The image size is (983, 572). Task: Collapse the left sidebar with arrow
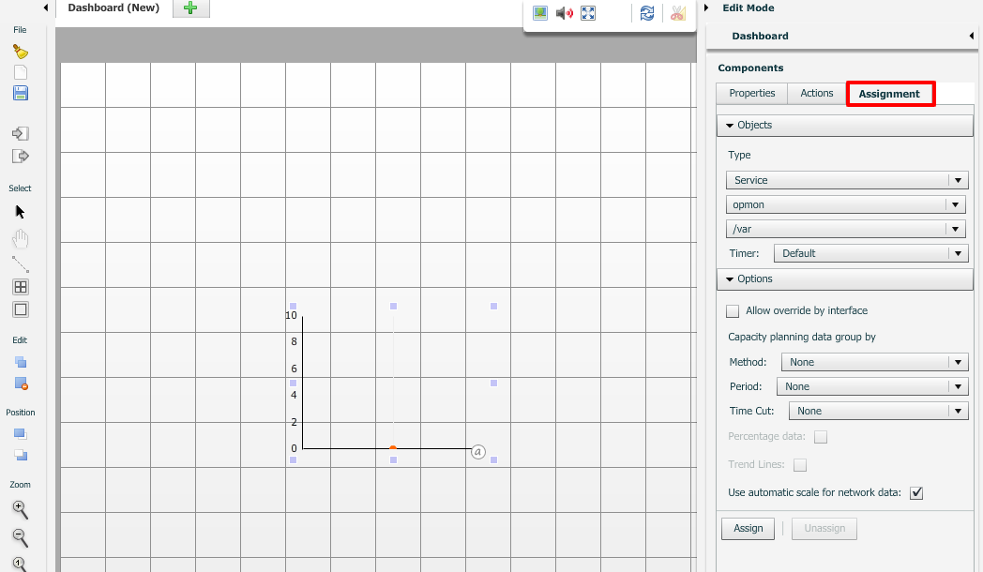[x=46, y=8]
